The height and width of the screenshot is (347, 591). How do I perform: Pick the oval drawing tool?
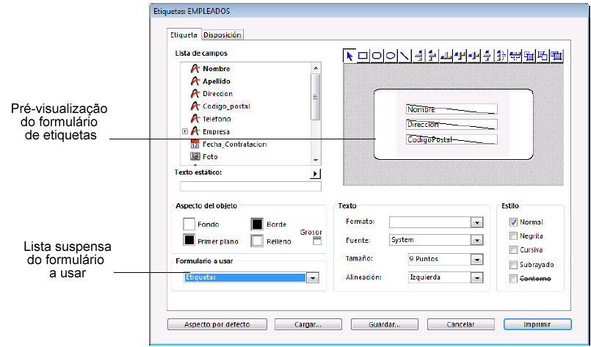click(x=391, y=55)
